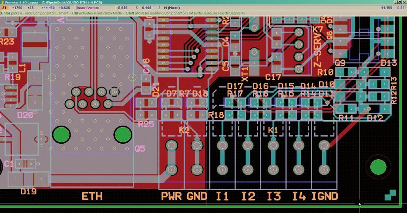Screen dimensions: 407x213
Task: Click the N (None) net indicator
Action: [x=172, y=8]
